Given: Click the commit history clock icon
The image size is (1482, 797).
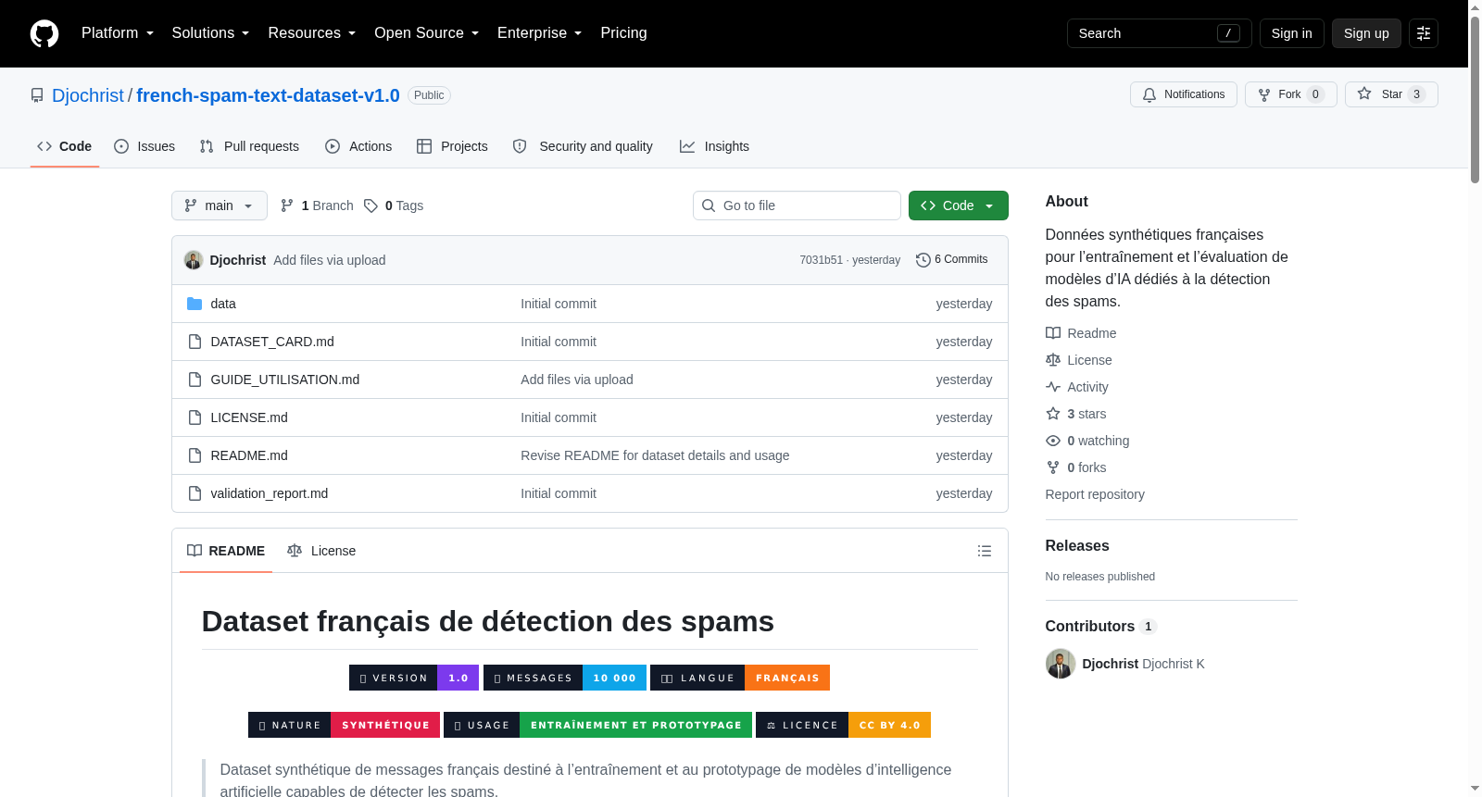Looking at the screenshot, I should (923, 260).
